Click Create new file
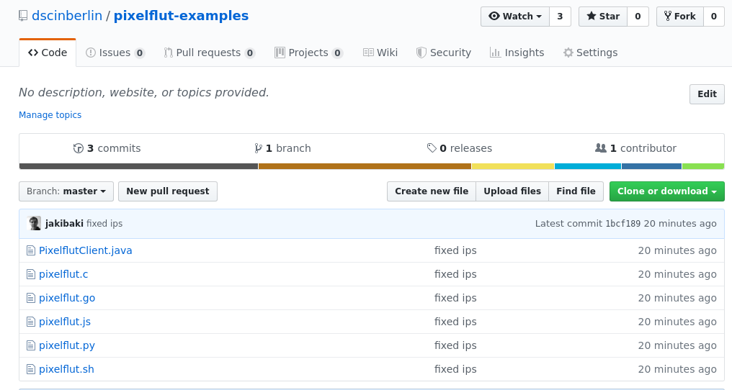This screenshot has height=390, width=732. (x=432, y=191)
